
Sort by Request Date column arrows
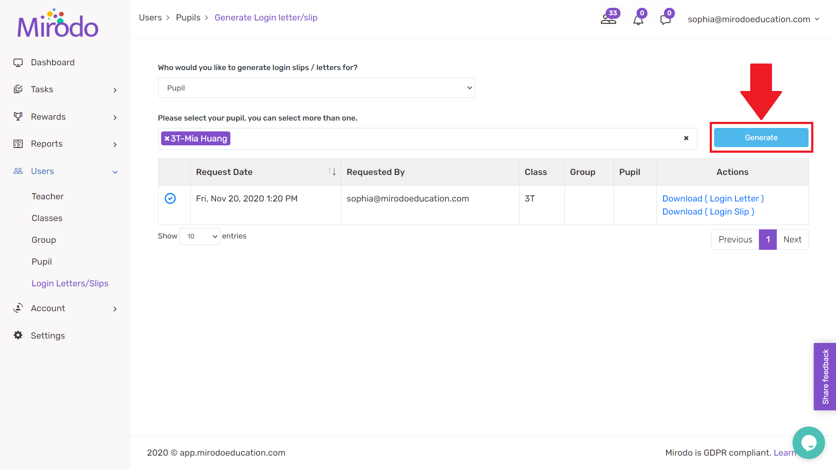[332, 172]
